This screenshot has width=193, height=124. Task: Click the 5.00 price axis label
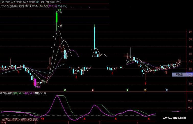coord(191,84)
